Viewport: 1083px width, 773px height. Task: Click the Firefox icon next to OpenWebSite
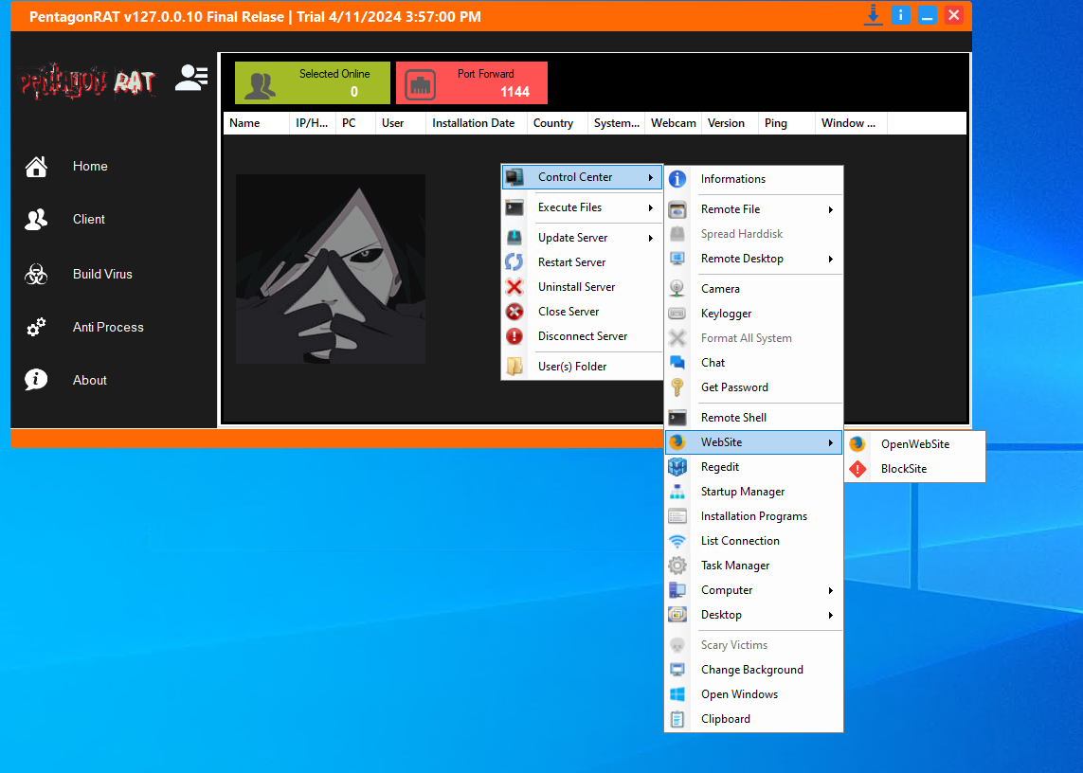[858, 444]
